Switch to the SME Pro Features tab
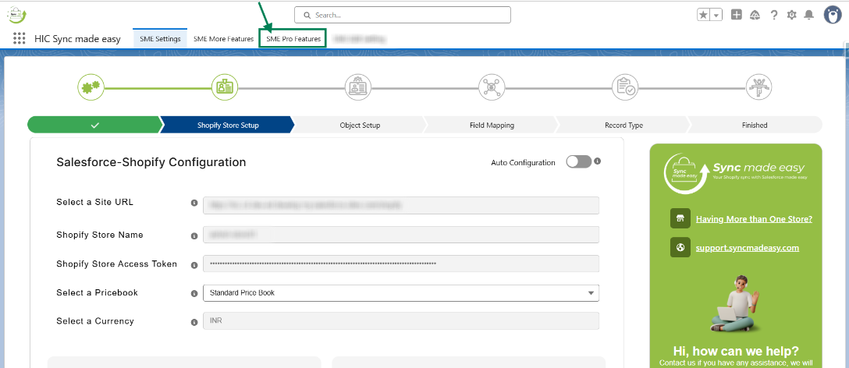Viewport: 849px width, 368px height. click(293, 39)
